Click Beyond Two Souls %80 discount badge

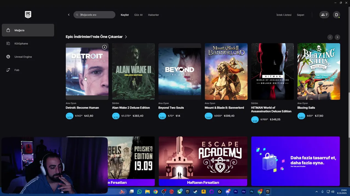(162, 116)
